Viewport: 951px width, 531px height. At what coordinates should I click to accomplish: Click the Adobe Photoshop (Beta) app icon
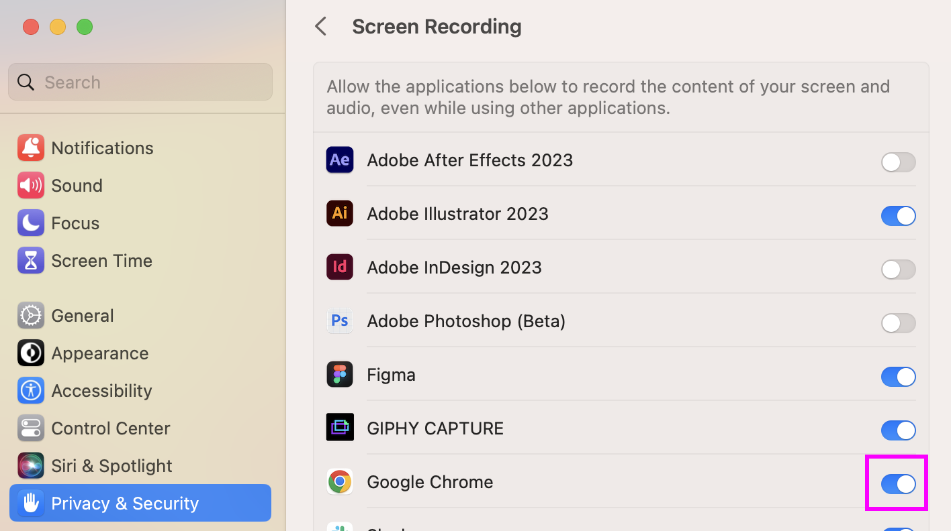point(340,321)
